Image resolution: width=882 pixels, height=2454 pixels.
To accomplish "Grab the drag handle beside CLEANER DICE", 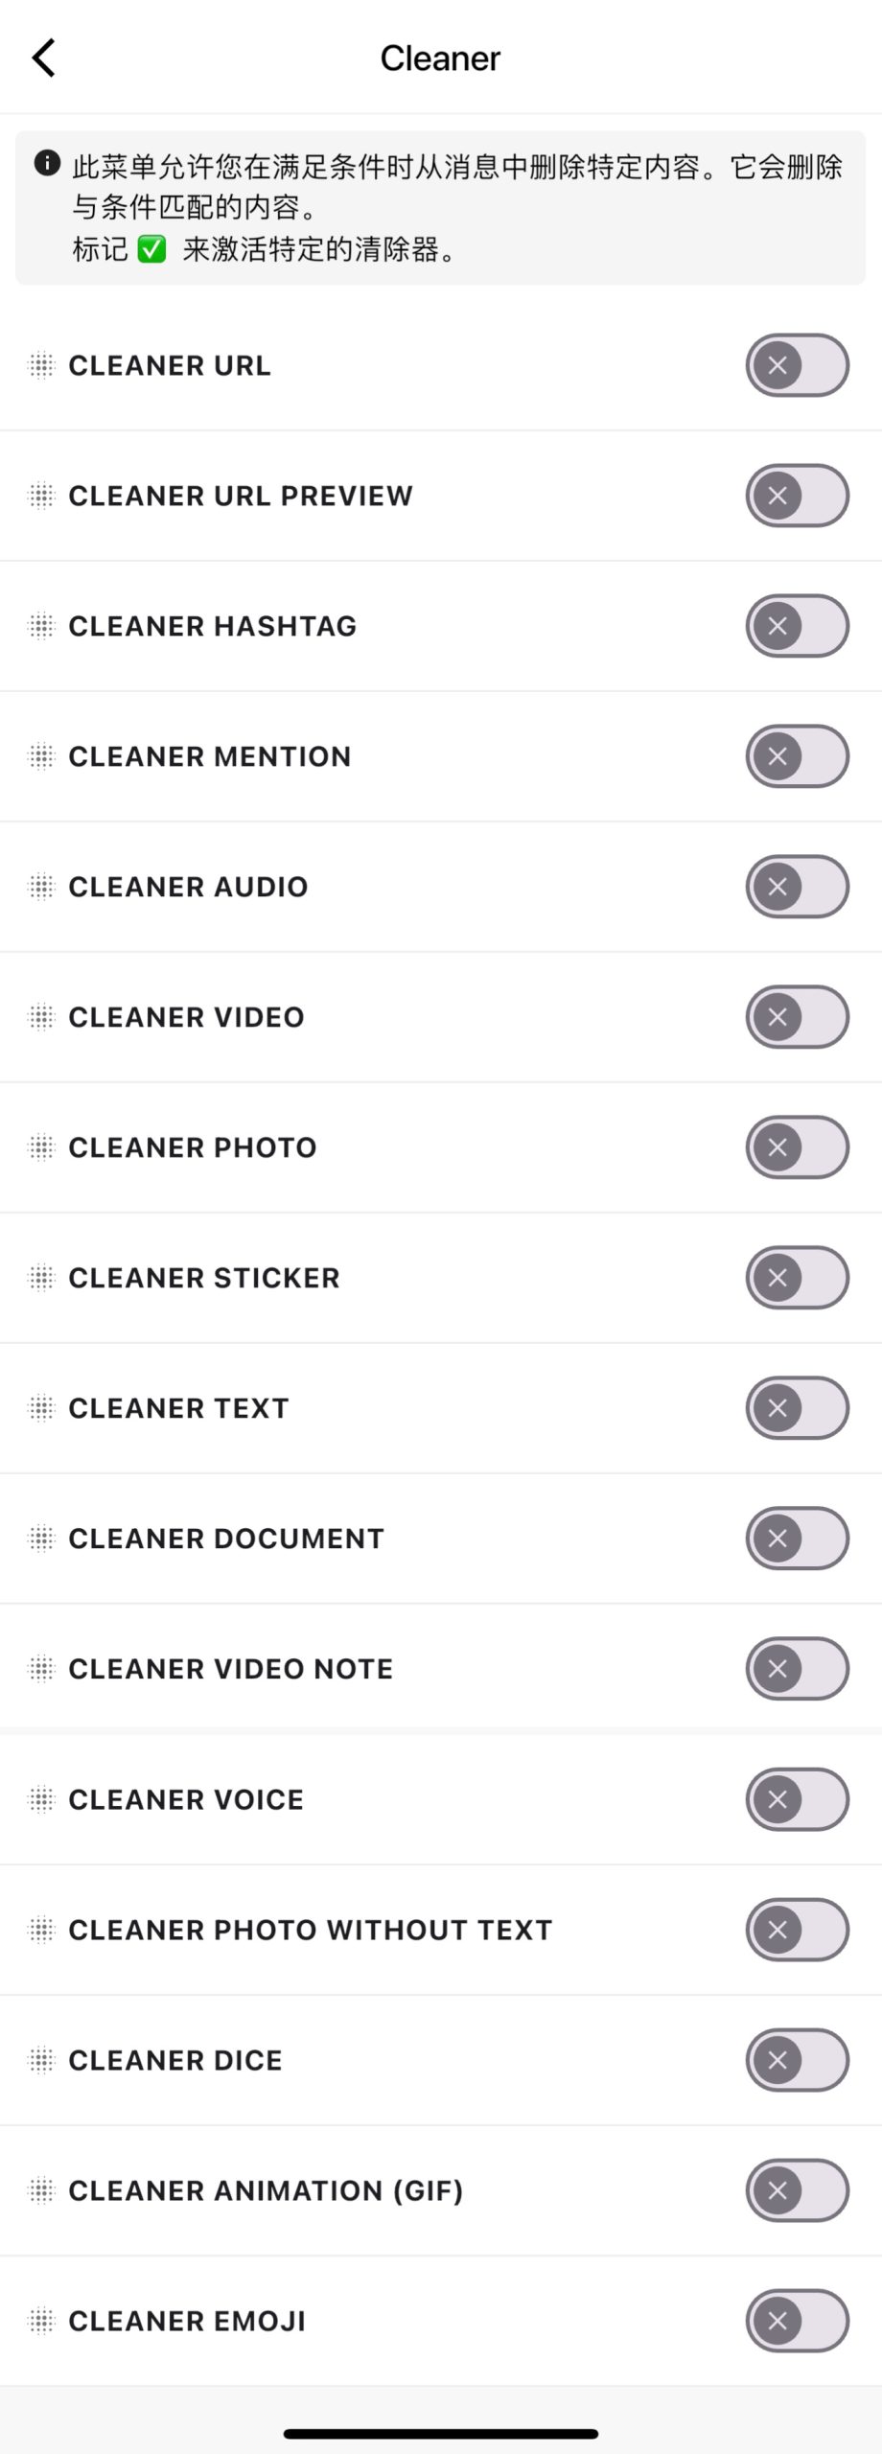I will pos(41,2060).
